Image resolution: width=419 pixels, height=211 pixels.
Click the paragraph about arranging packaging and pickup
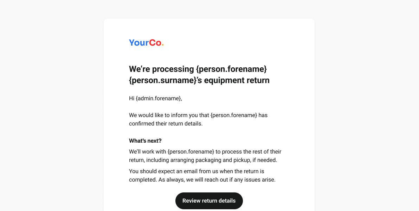205,156
